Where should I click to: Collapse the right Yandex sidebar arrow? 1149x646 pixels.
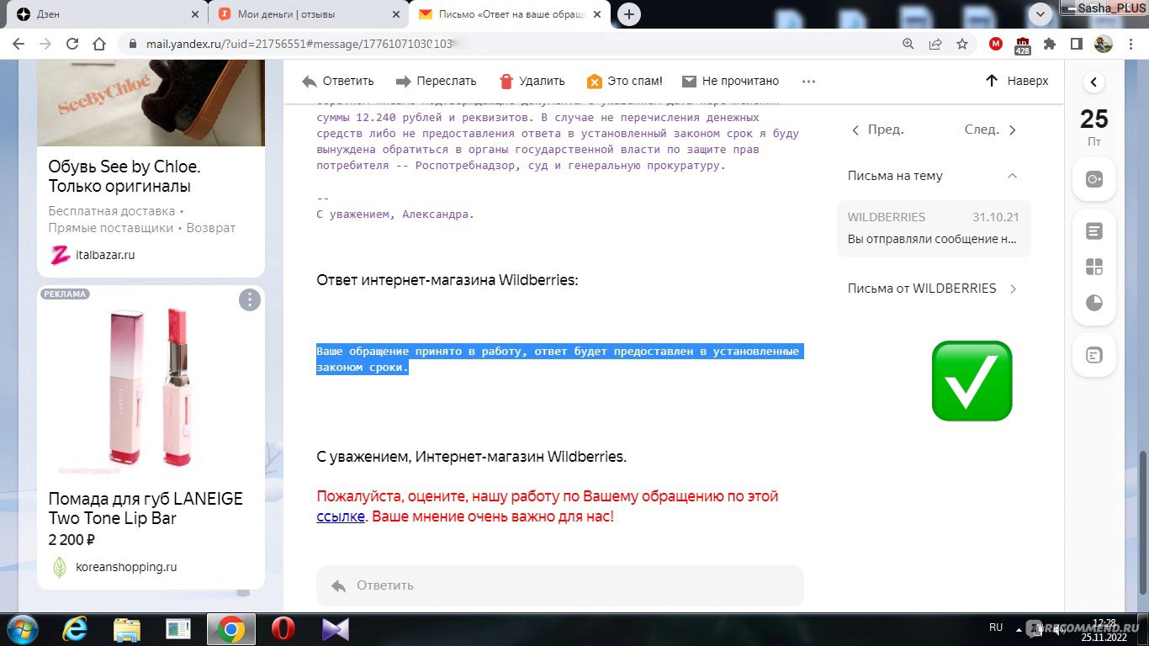(x=1093, y=82)
